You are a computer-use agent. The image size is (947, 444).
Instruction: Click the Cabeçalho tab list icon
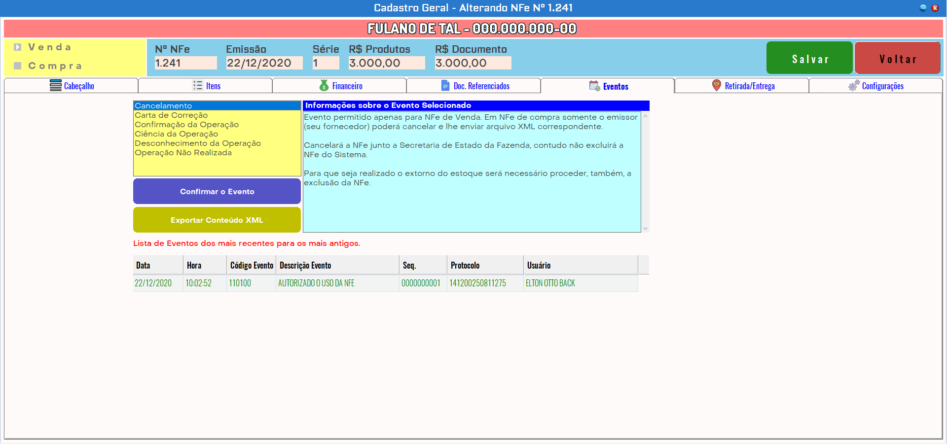tap(55, 86)
